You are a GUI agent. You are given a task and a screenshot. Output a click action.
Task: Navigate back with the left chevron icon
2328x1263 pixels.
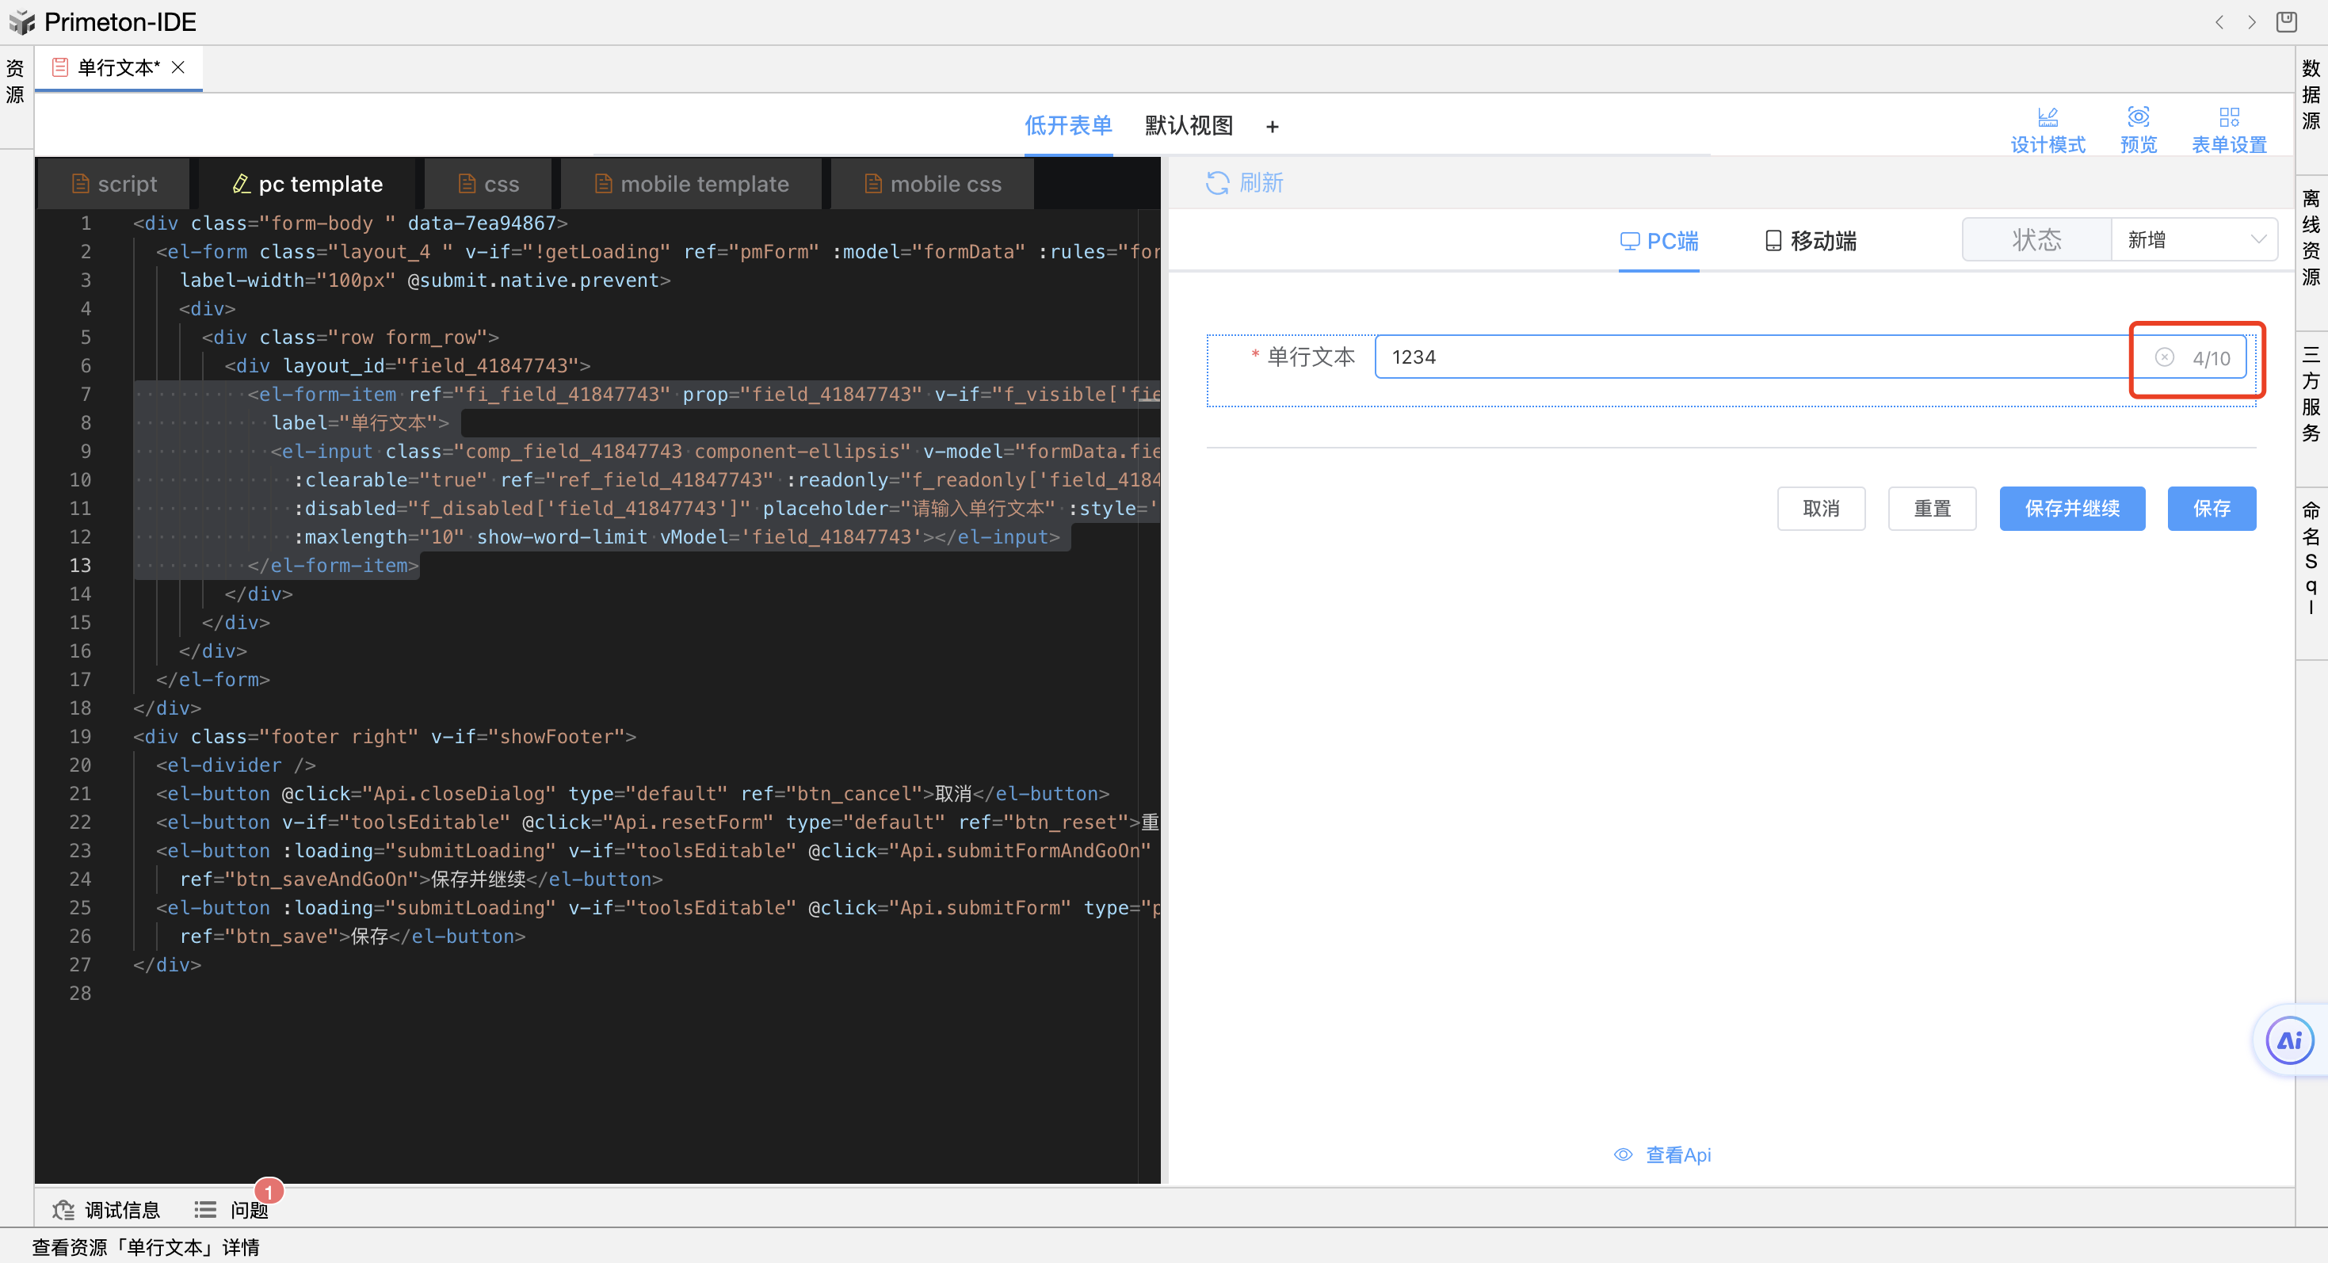2219,21
